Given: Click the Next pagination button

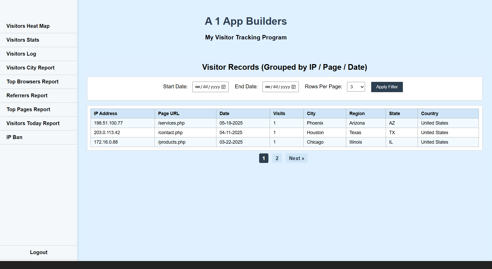Looking at the screenshot, I should 296,158.
